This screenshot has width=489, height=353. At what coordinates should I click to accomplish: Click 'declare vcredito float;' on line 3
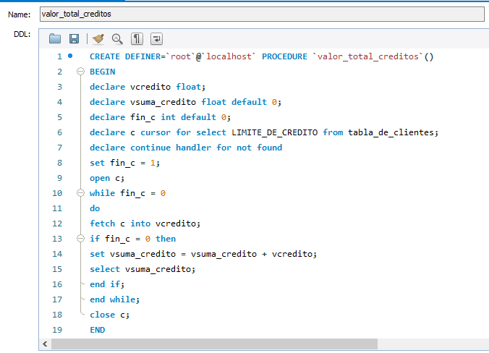148,87
